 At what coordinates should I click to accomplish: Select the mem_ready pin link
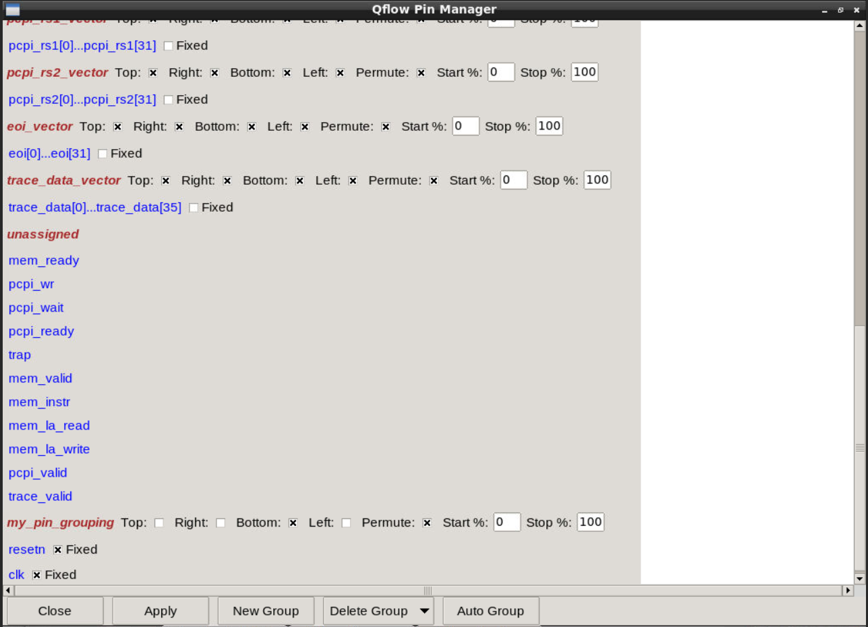pyautogui.click(x=43, y=261)
